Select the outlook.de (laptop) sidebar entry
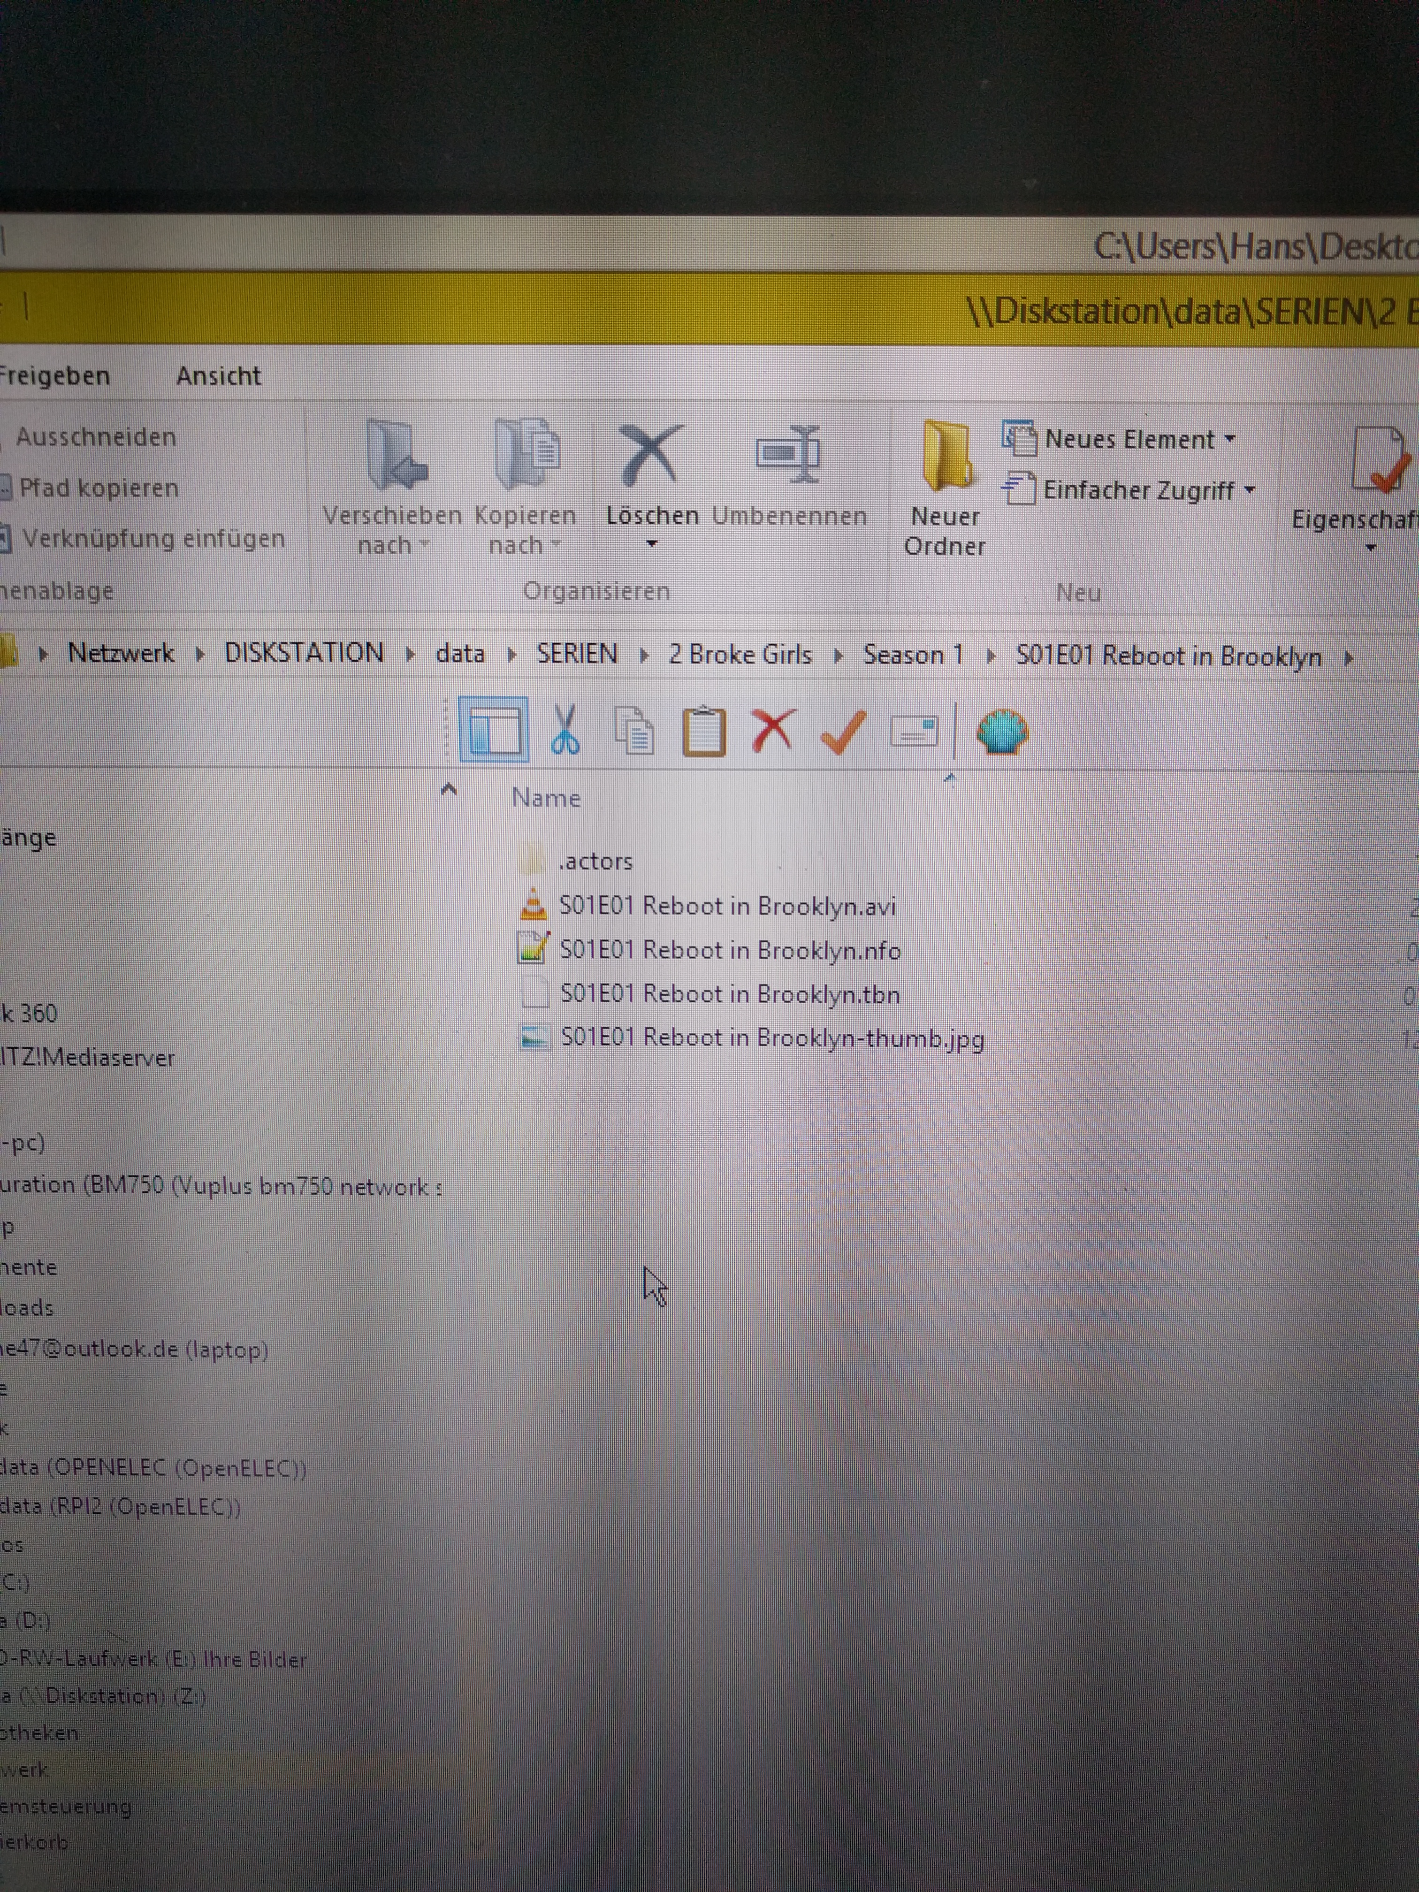Viewport: 1419px width, 1892px height. click(x=134, y=1350)
